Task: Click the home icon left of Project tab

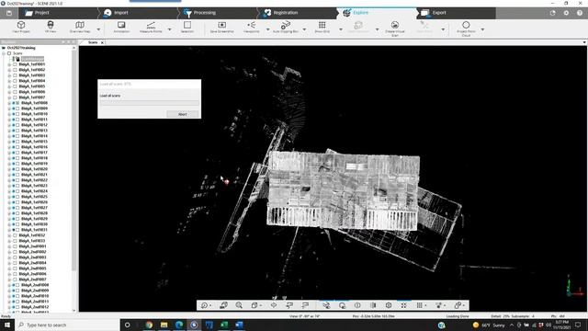Action: (x=9, y=13)
